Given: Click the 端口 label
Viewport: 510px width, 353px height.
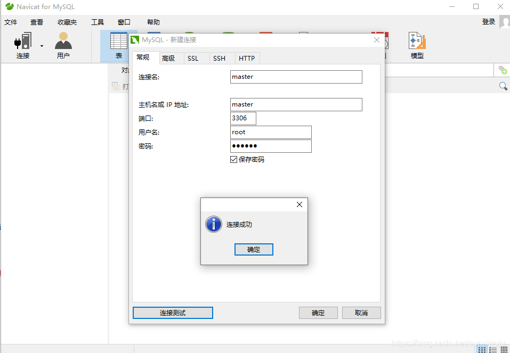Looking at the screenshot, I should click(x=145, y=119).
